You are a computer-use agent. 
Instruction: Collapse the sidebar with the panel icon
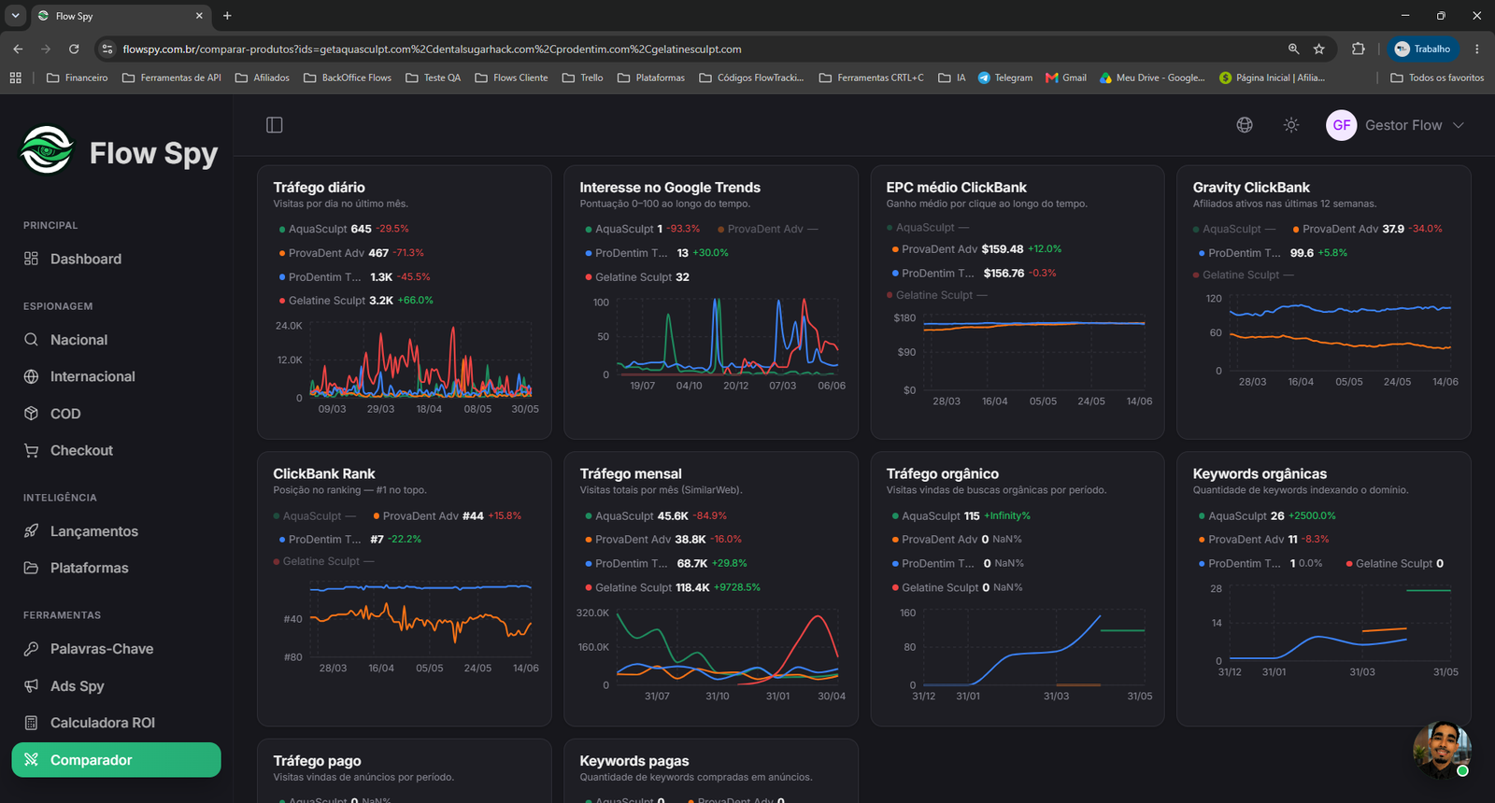tap(275, 125)
